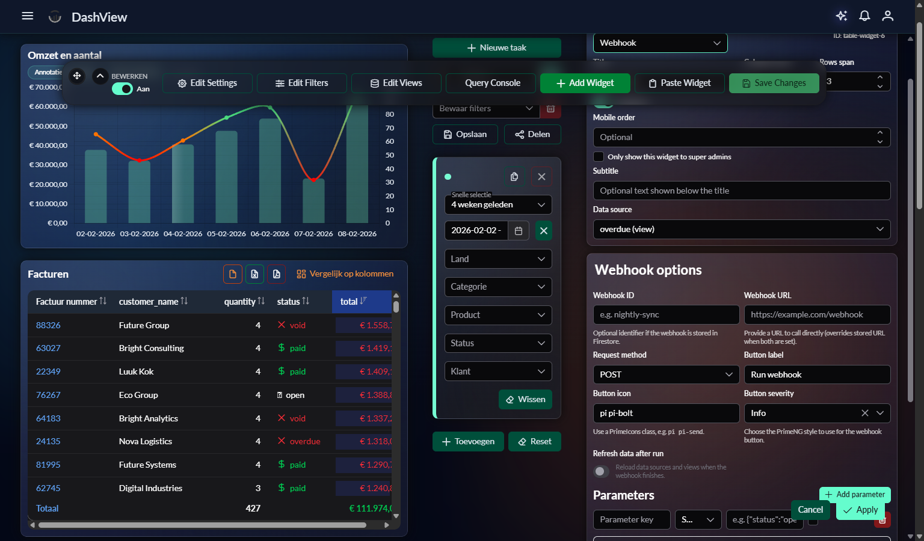Open the Query Console
The height and width of the screenshot is (541, 924).
490,83
